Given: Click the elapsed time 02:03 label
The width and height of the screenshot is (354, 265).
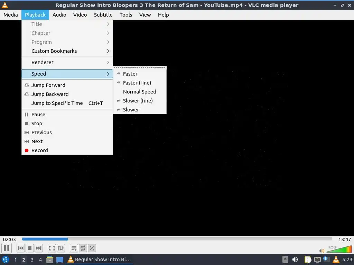Looking at the screenshot, I should (9, 239).
